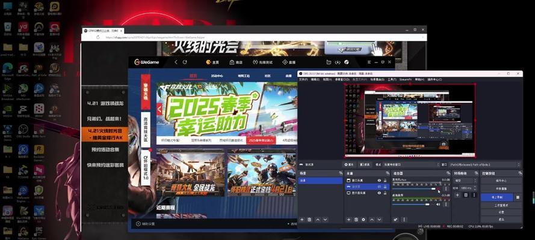Open OBS 编辑 menu
Viewport: 535px width, 240px height.
click(315, 79)
